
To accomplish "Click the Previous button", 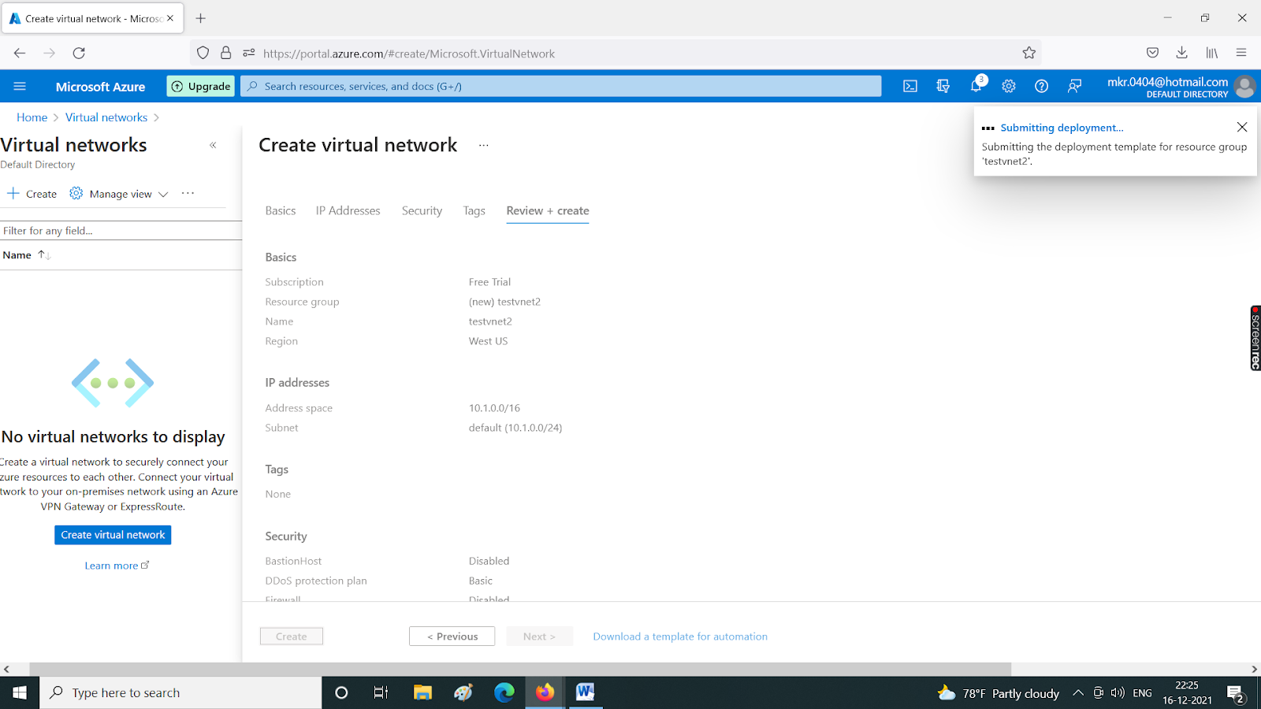I will coord(452,637).
